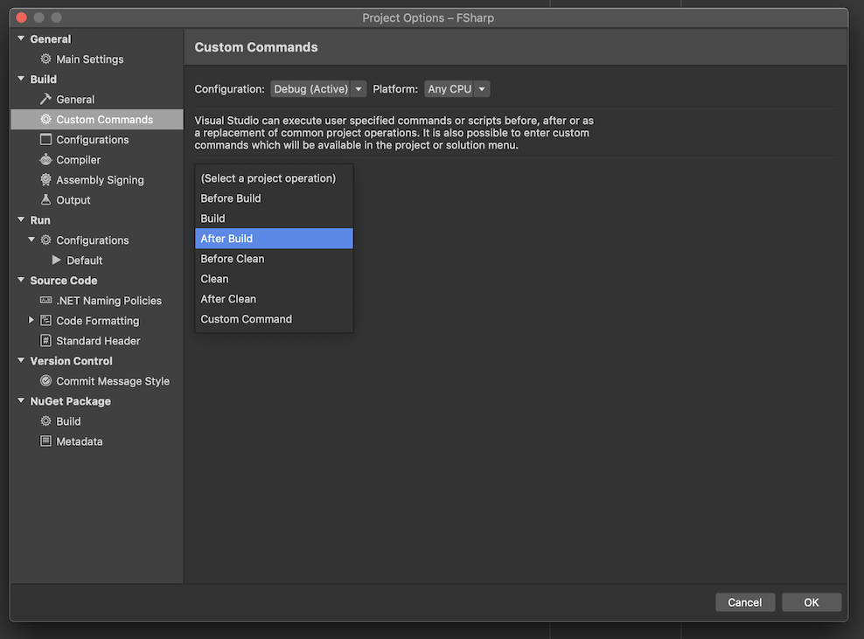The height and width of the screenshot is (639, 864).
Task: Collapse the Build section triangle
Action: (x=21, y=79)
